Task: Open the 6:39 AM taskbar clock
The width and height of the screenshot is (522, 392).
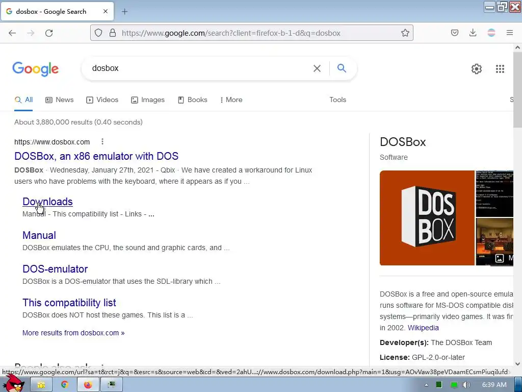Action: coord(494,385)
